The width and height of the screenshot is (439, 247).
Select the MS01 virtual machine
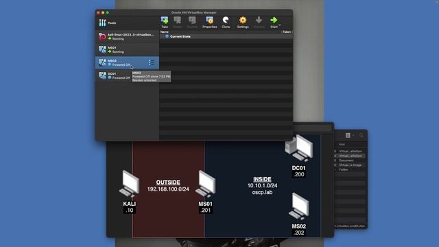128,49
